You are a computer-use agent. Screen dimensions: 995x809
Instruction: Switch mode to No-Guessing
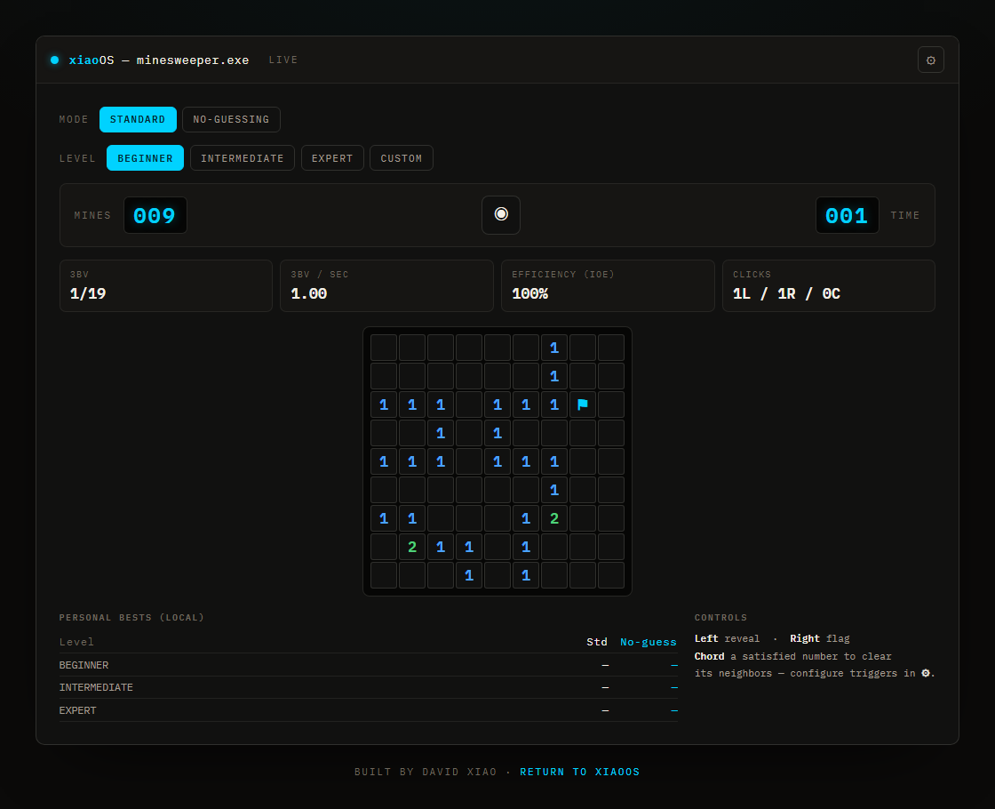(231, 119)
